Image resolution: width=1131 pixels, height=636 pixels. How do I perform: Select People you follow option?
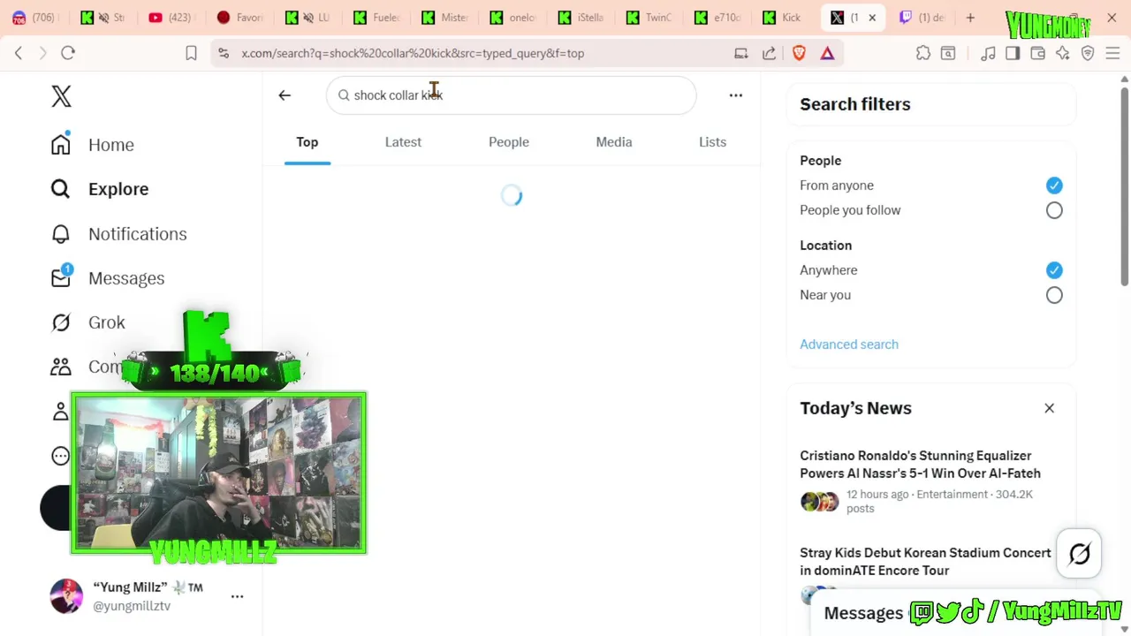tap(1054, 210)
